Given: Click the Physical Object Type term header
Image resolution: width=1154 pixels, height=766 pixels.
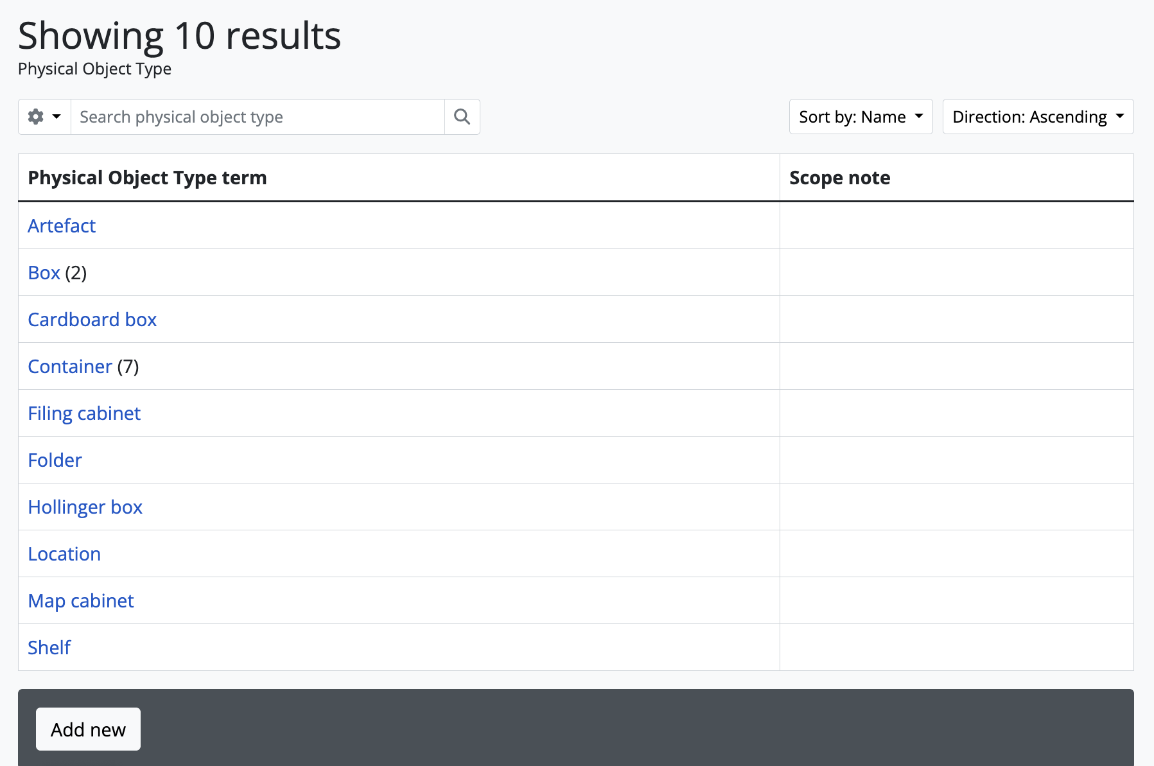Looking at the screenshot, I should (147, 178).
